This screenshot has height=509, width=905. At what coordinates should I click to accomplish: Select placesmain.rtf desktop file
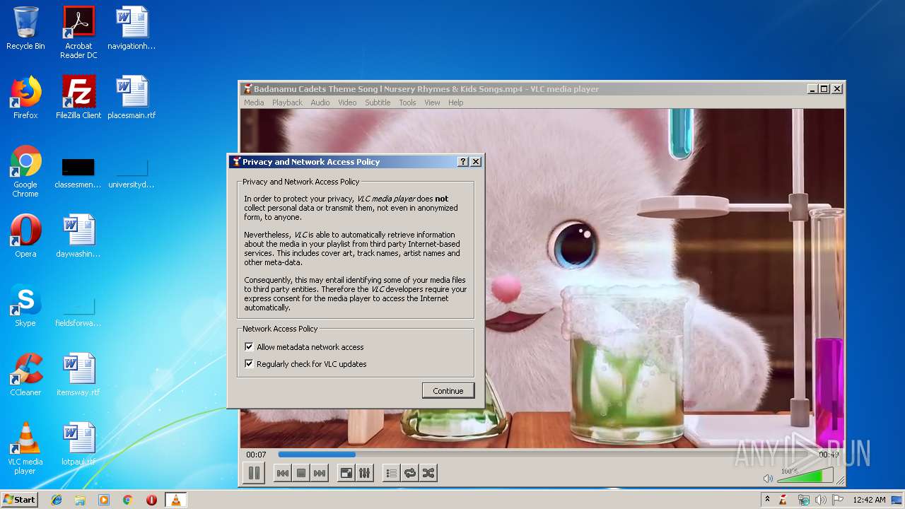click(132, 98)
